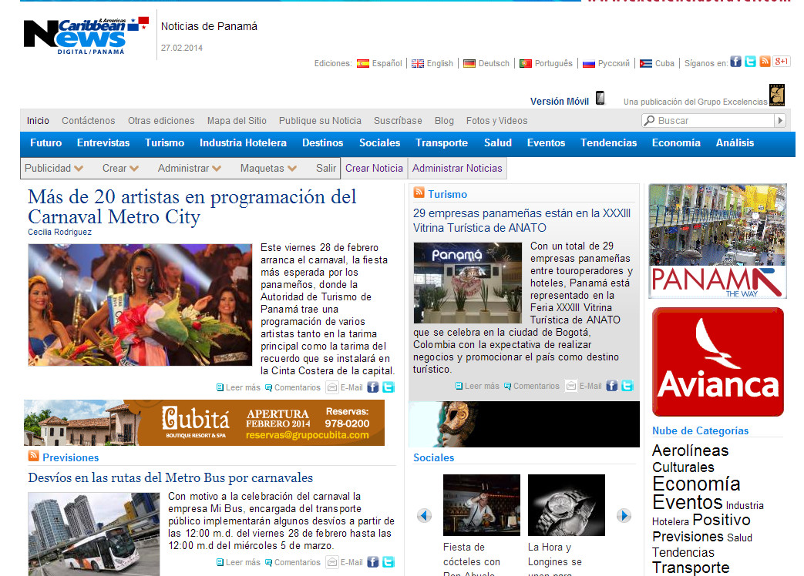Click the g+1 Google Plus icon

pos(781,61)
